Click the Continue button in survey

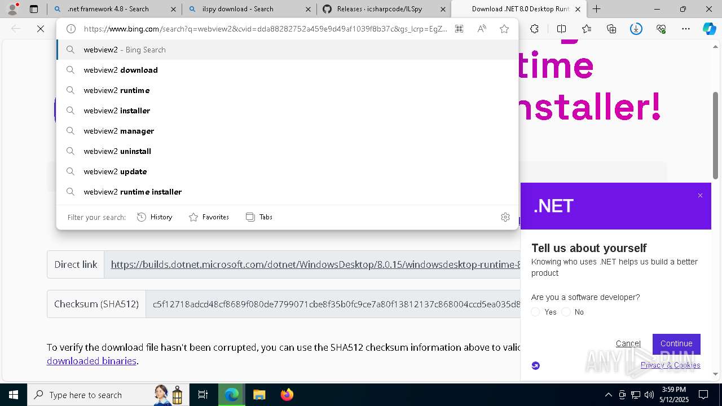[676, 344]
